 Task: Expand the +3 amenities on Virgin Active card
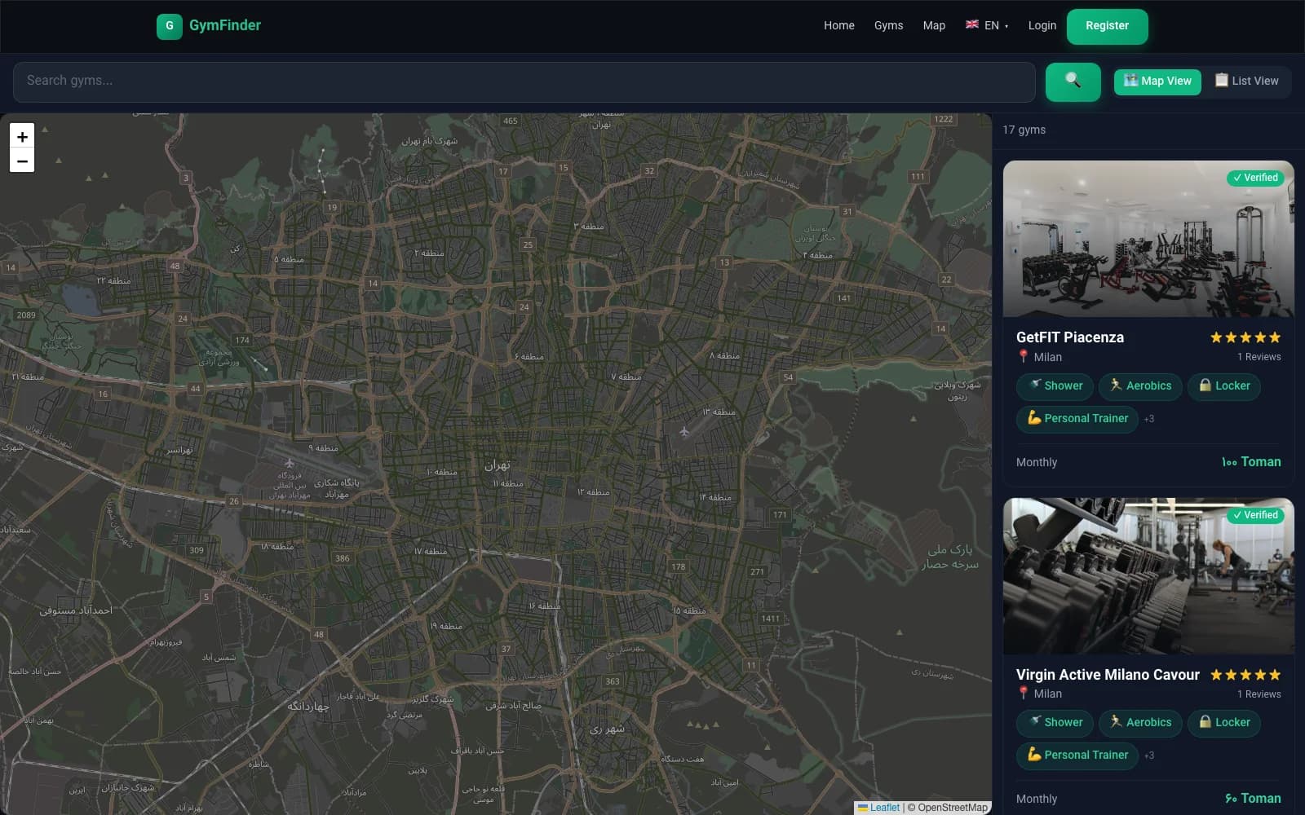tap(1149, 756)
